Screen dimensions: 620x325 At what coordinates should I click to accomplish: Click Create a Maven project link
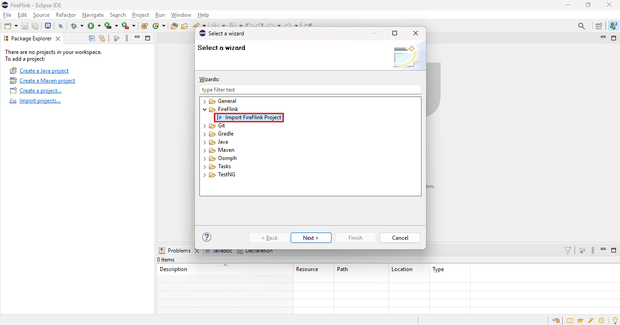tap(47, 81)
